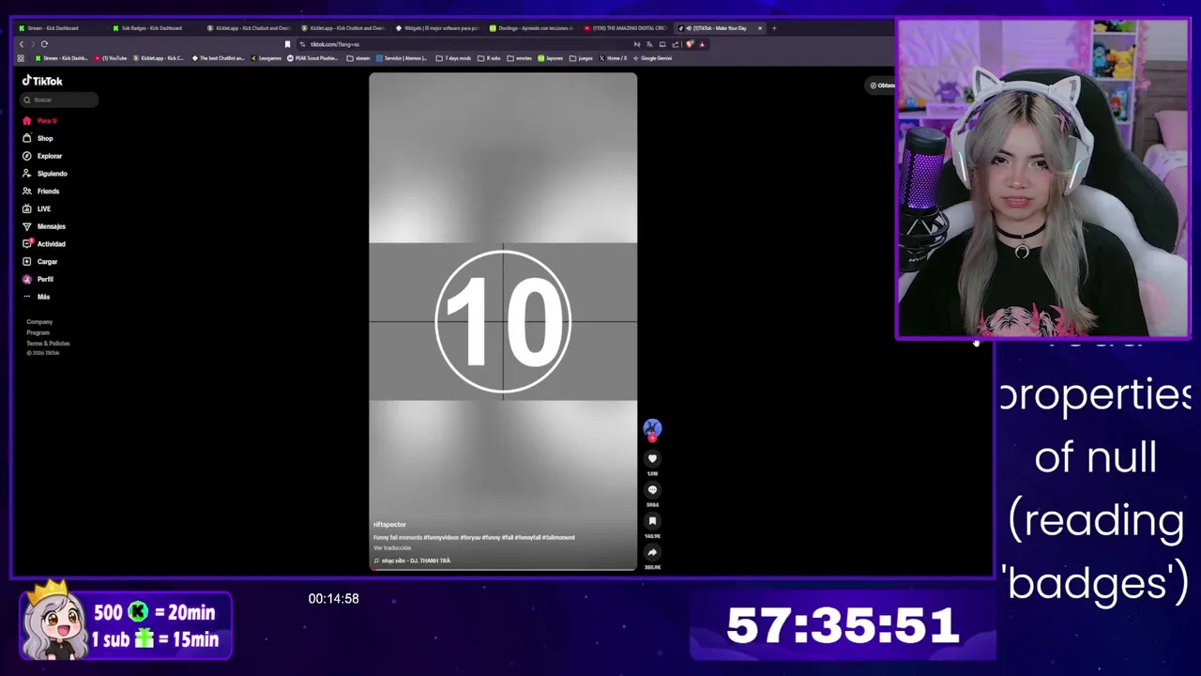Open the YouTube bookmark
Viewport: 1201px width, 676px height.
click(x=111, y=58)
